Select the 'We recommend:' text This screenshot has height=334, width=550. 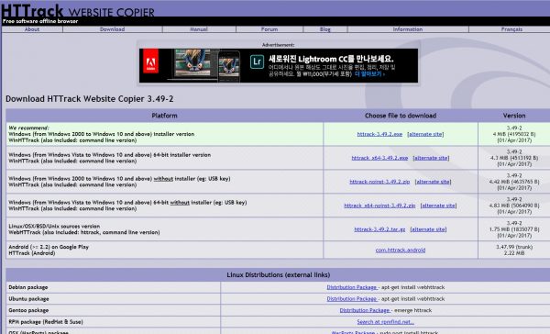(28, 128)
